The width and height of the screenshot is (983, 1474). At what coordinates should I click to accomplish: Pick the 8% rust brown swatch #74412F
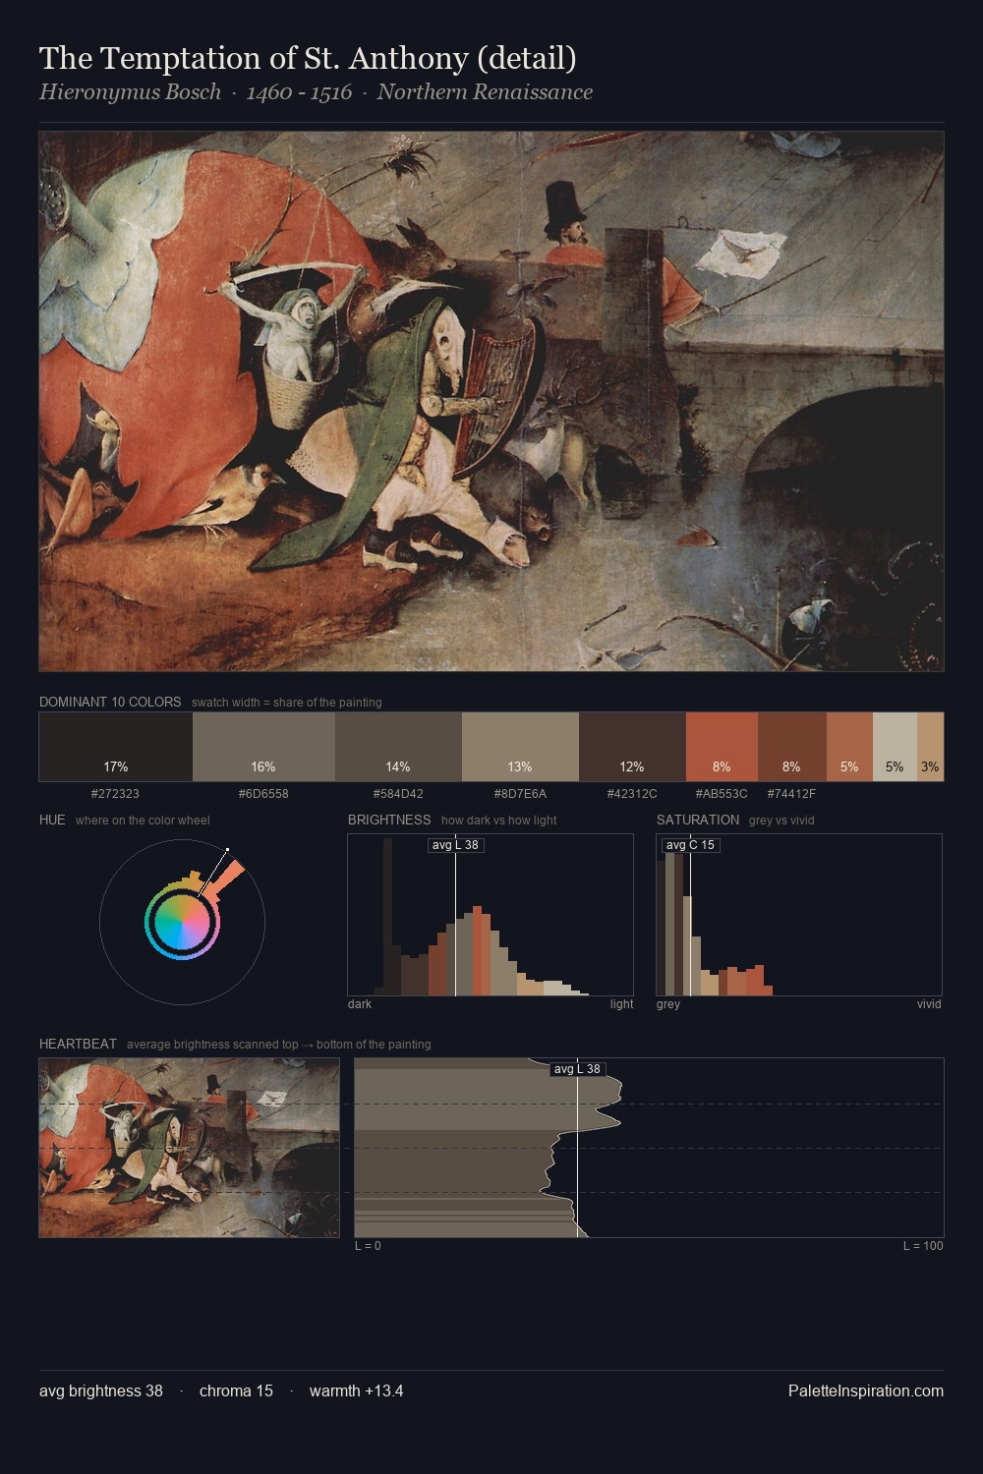pyautogui.click(x=792, y=747)
